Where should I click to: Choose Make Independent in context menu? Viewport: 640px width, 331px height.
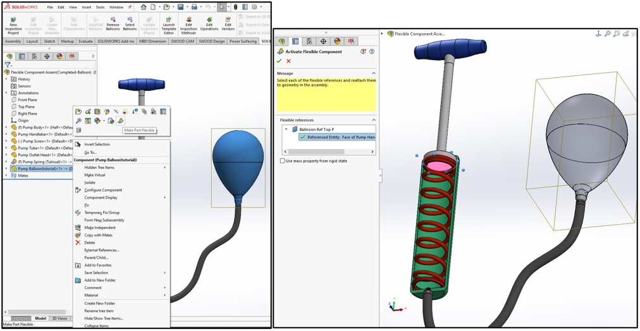tap(99, 228)
